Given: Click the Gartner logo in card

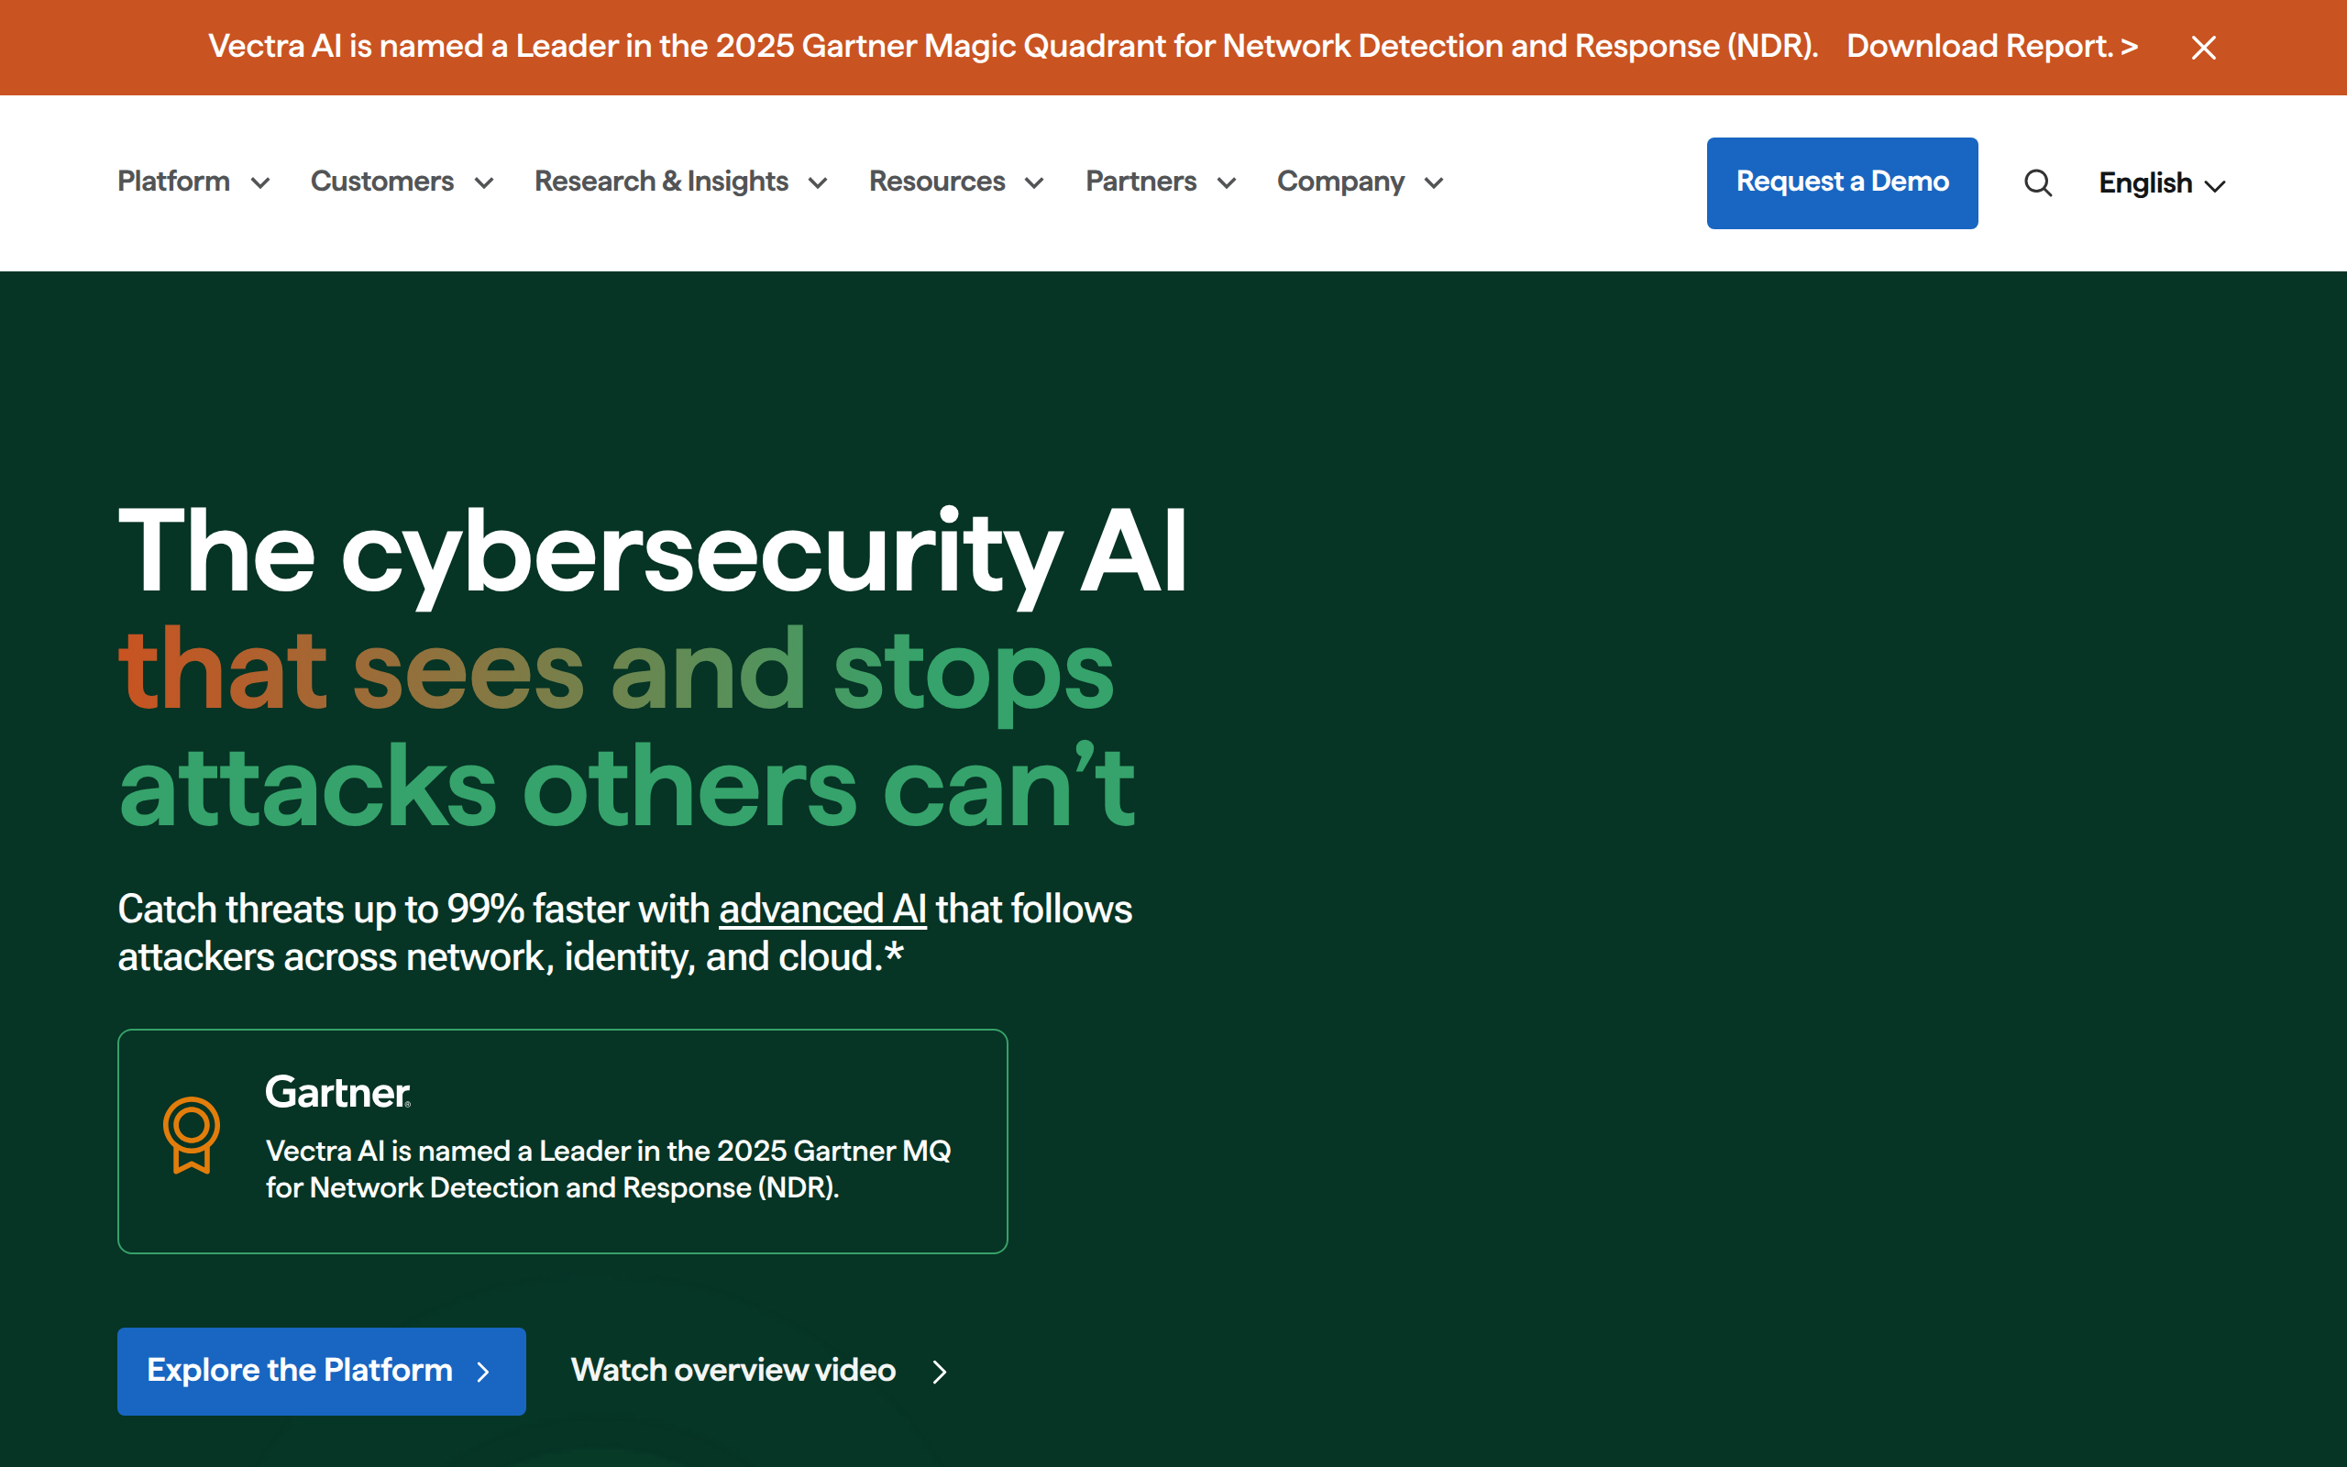Looking at the screenshot, I should click(337, 1093).
